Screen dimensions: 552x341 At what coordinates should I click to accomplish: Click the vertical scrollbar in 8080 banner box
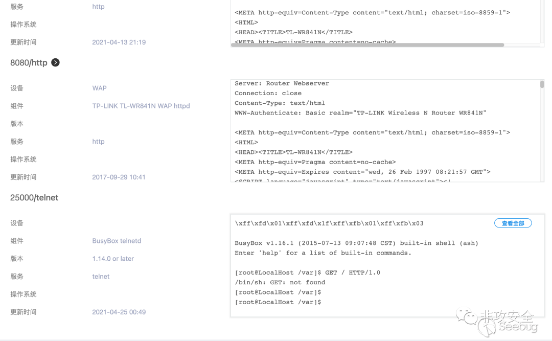click(542, 84)
